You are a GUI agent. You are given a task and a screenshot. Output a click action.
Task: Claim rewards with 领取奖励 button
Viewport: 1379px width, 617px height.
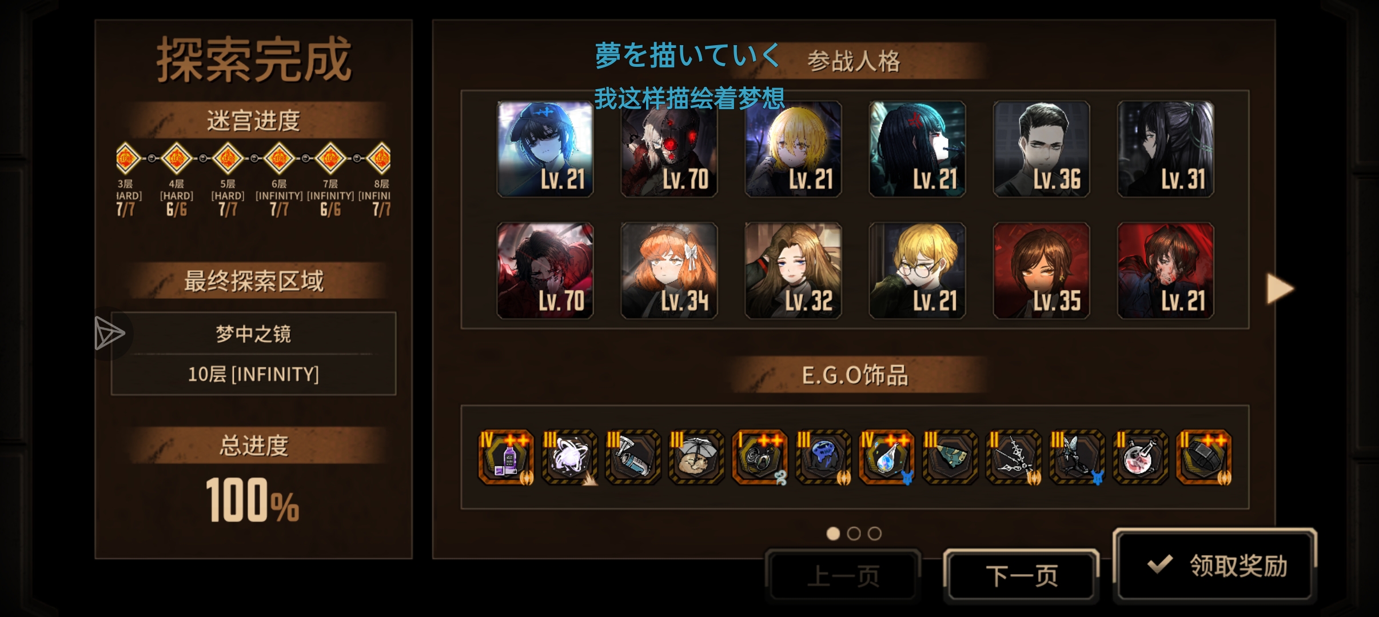[1215, 565]
